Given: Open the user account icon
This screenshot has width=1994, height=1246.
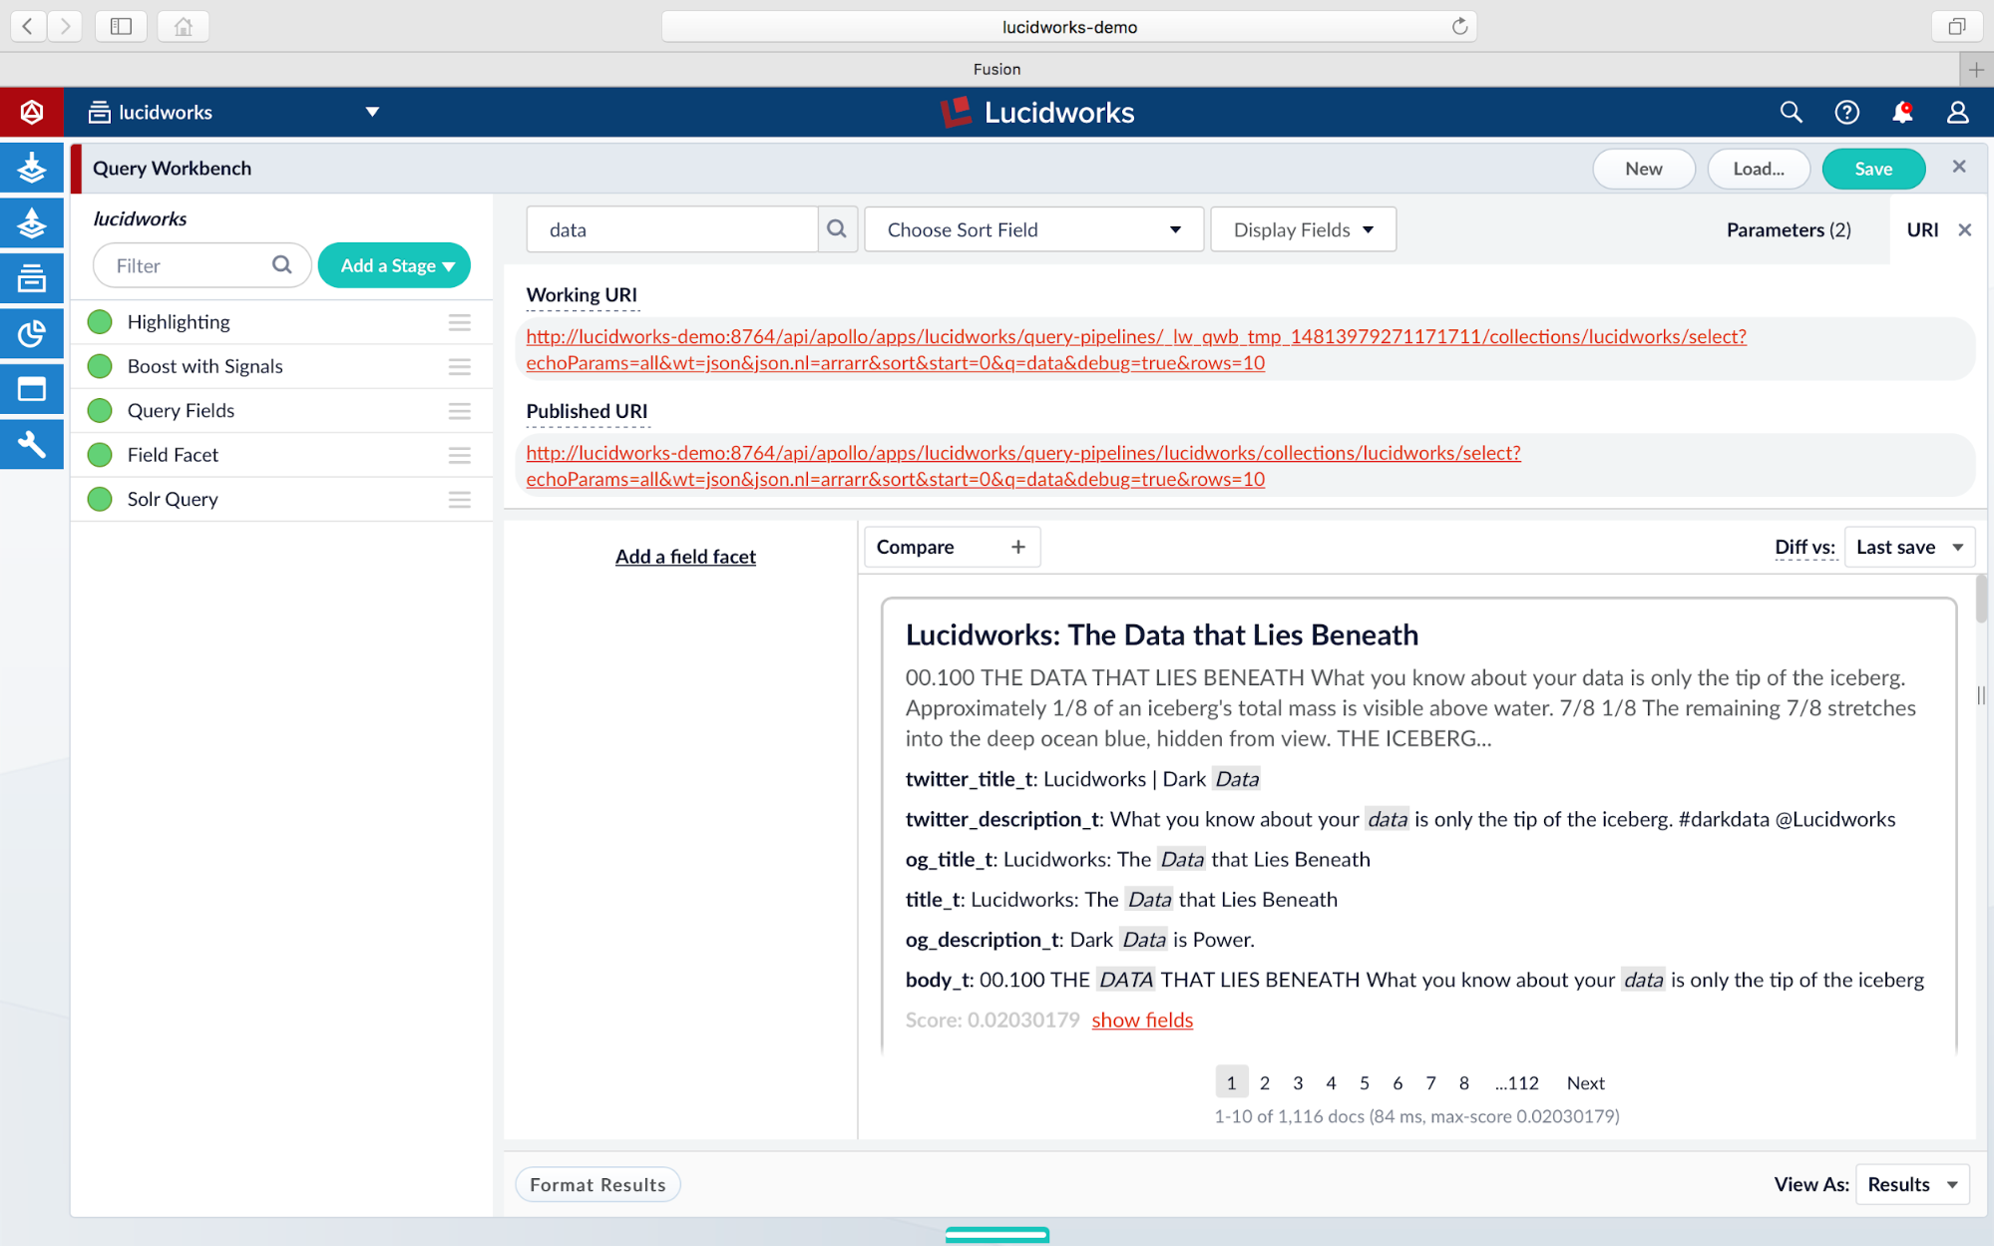Looking at the screenshot, I should [x=1957, y=112].
